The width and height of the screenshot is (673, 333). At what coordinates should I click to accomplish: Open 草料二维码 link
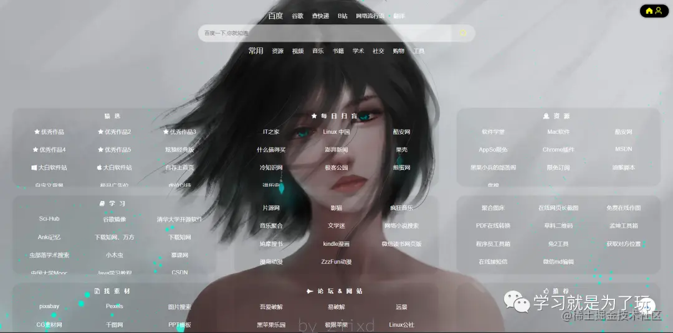click(558, 226)
